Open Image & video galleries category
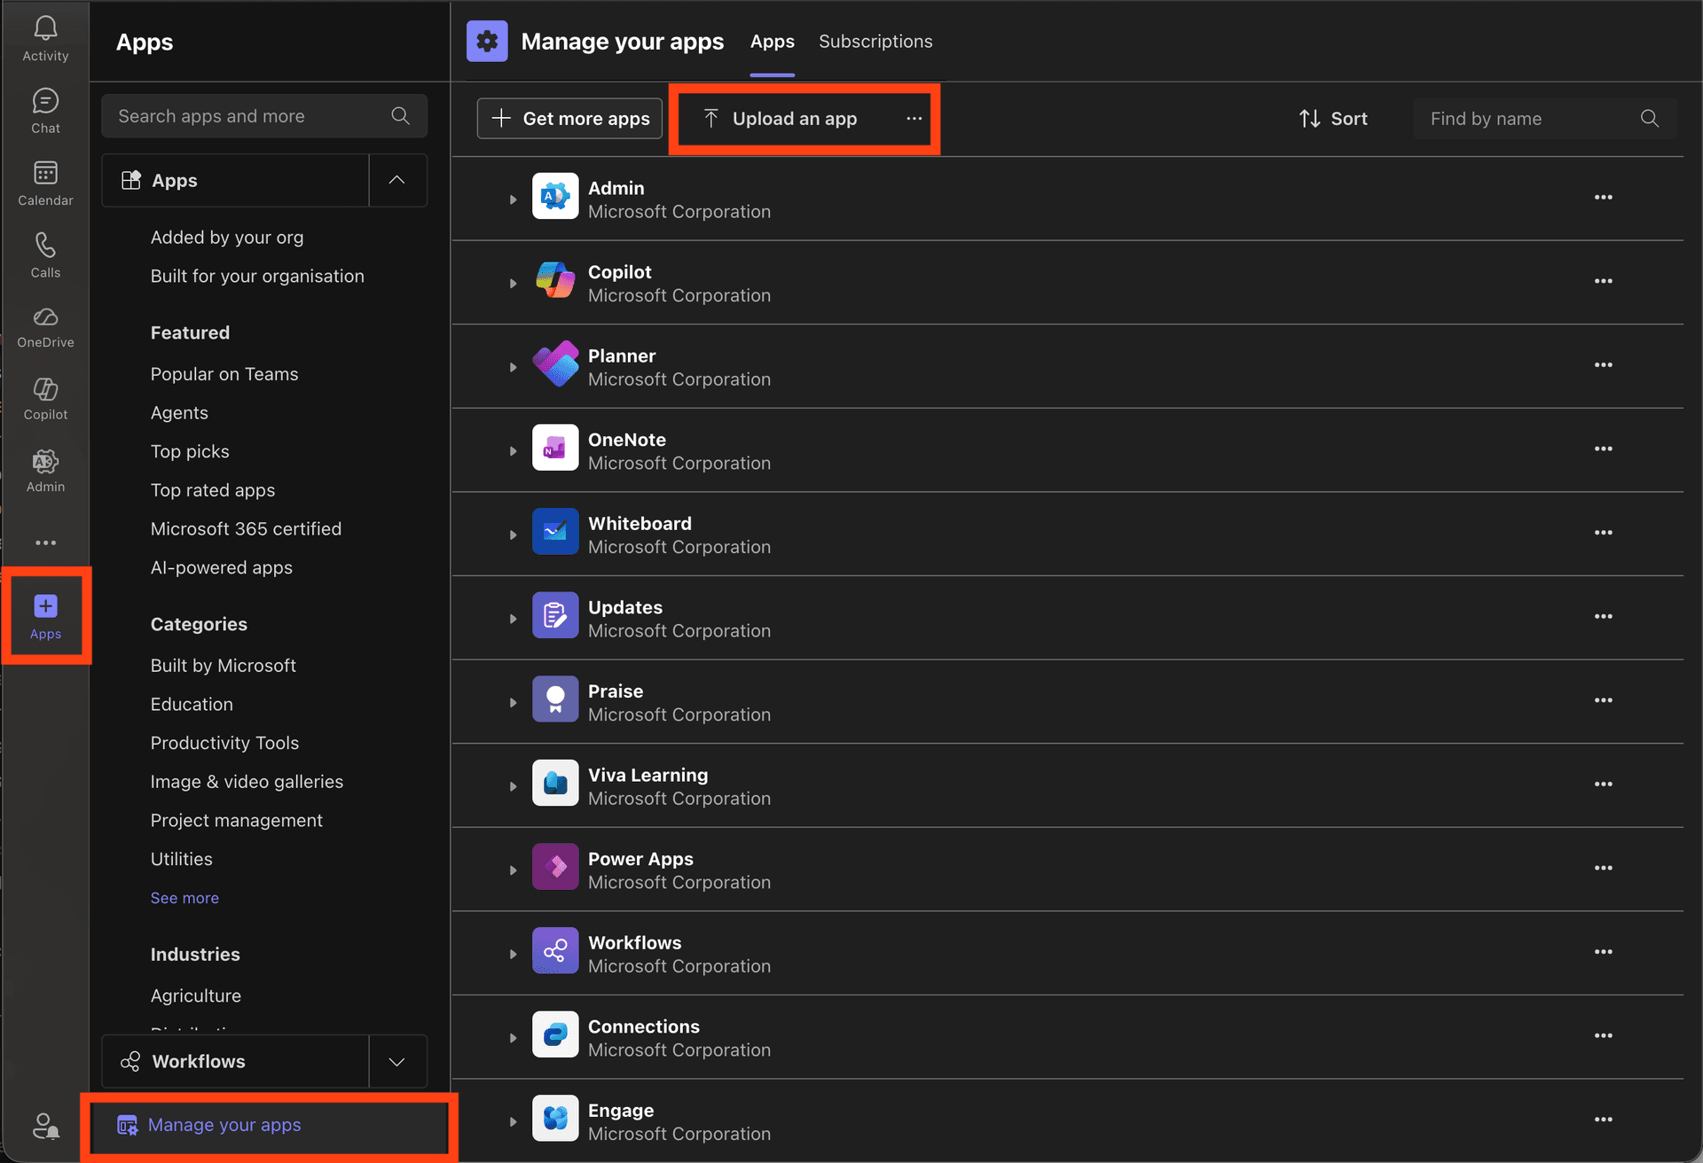 click(247, 782)
